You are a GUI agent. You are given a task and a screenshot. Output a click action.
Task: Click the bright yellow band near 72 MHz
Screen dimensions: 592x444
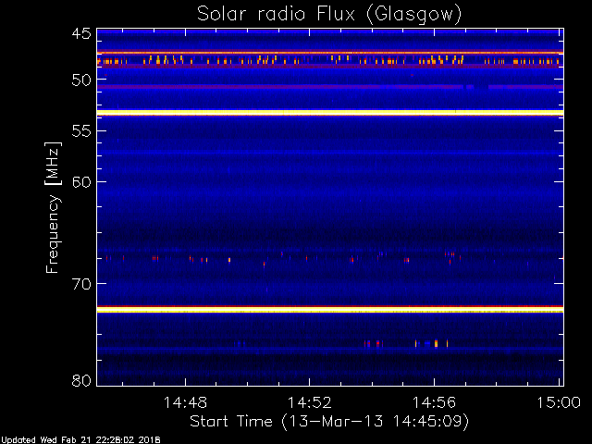[x=330, y=310]
